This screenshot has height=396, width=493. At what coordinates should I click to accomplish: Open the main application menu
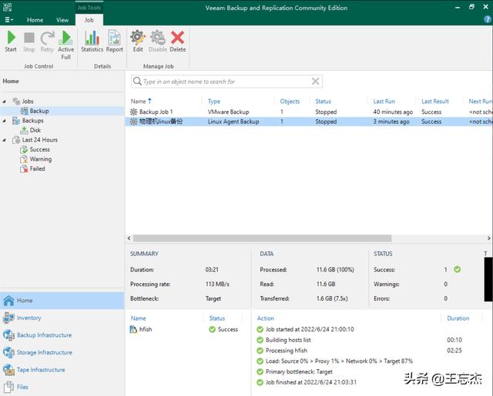pos(8,20)
